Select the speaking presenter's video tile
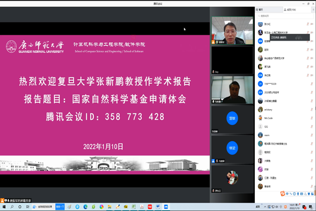Image resolution: width=316 pixels, height=211 pixels. point(232,31)
